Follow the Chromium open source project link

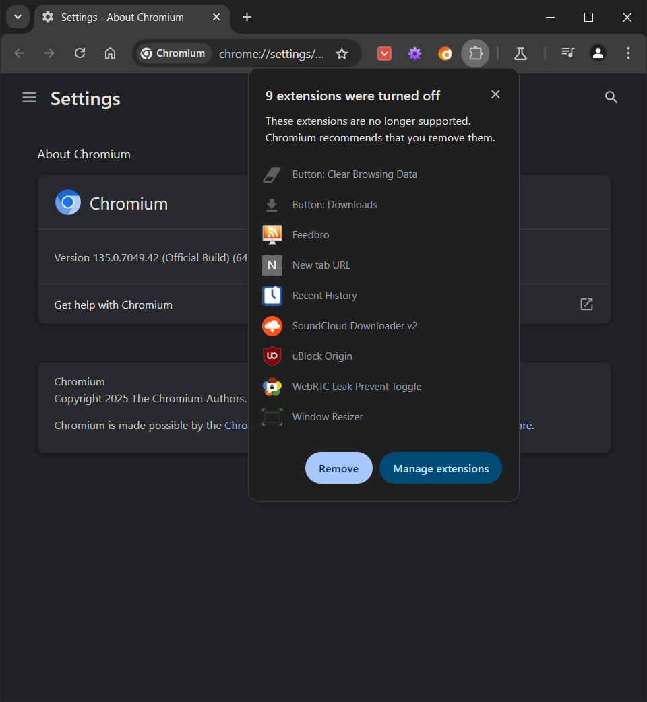pos(236,426)
